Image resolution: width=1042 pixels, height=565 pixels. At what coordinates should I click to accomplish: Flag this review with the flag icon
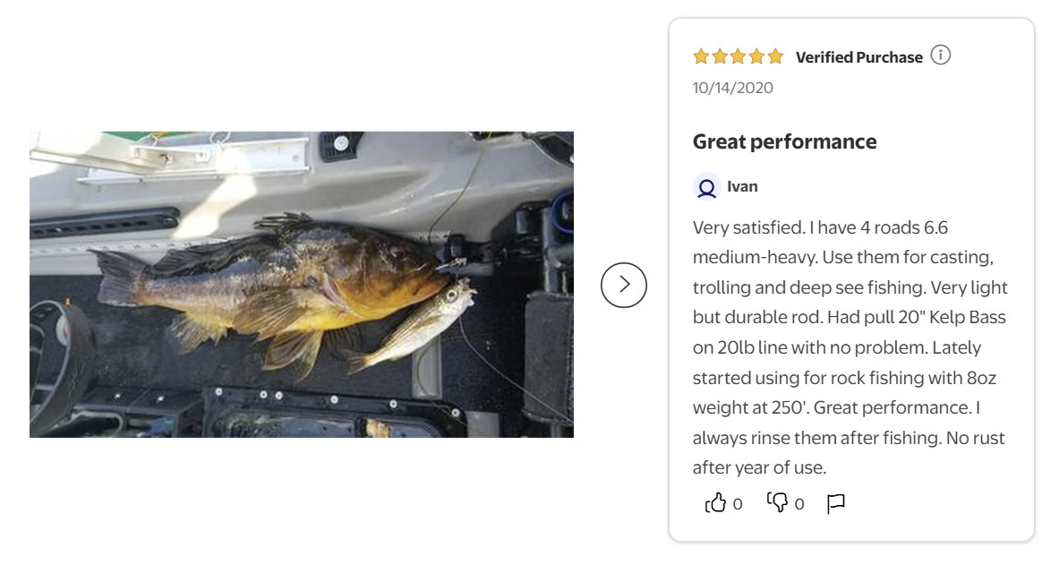pos(835,503)
